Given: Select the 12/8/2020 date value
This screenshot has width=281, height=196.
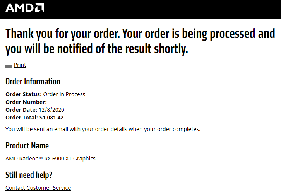Looking at the screenshot, I should tap(54, 110).
